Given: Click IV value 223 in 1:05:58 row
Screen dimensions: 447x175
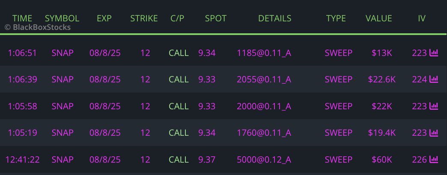Looking at the screenshot, I should (x=419, y=106).
